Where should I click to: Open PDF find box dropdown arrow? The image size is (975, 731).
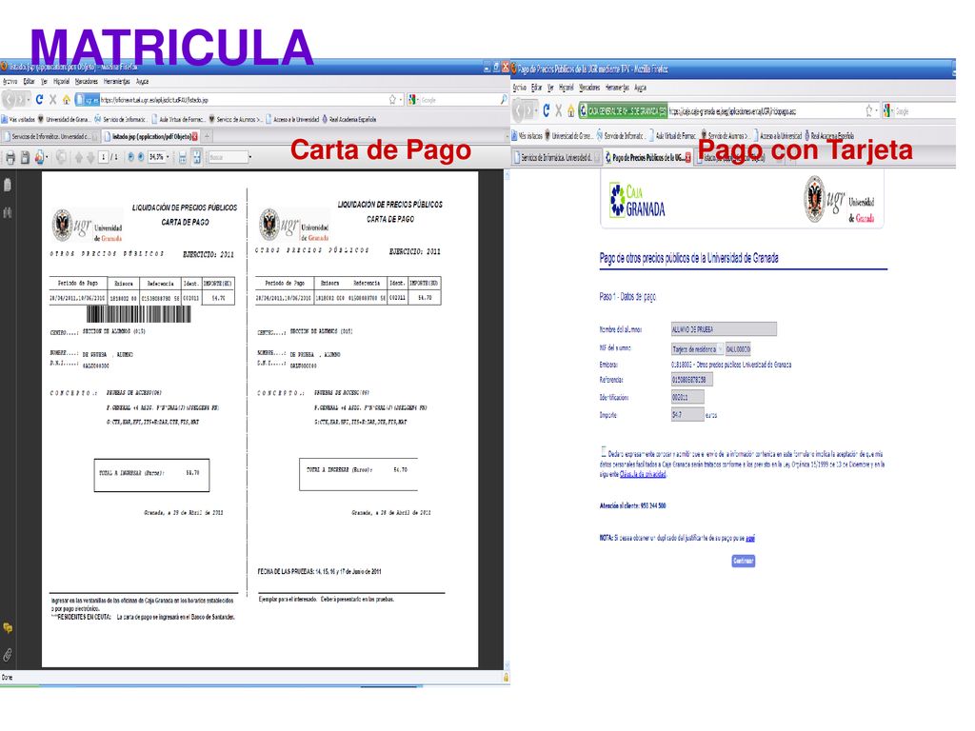tap(250, 158)
